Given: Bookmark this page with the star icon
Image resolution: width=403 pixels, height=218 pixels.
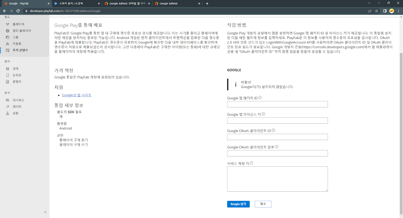Looking at the screenshot, I should point(377,11).
